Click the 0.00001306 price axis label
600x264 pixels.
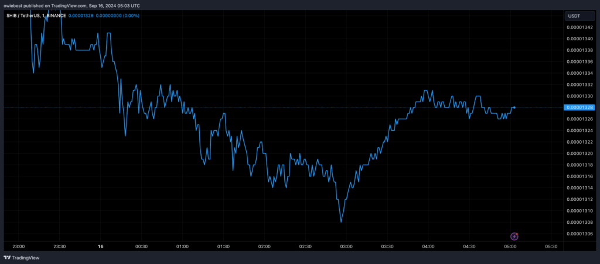coord(579,234)
